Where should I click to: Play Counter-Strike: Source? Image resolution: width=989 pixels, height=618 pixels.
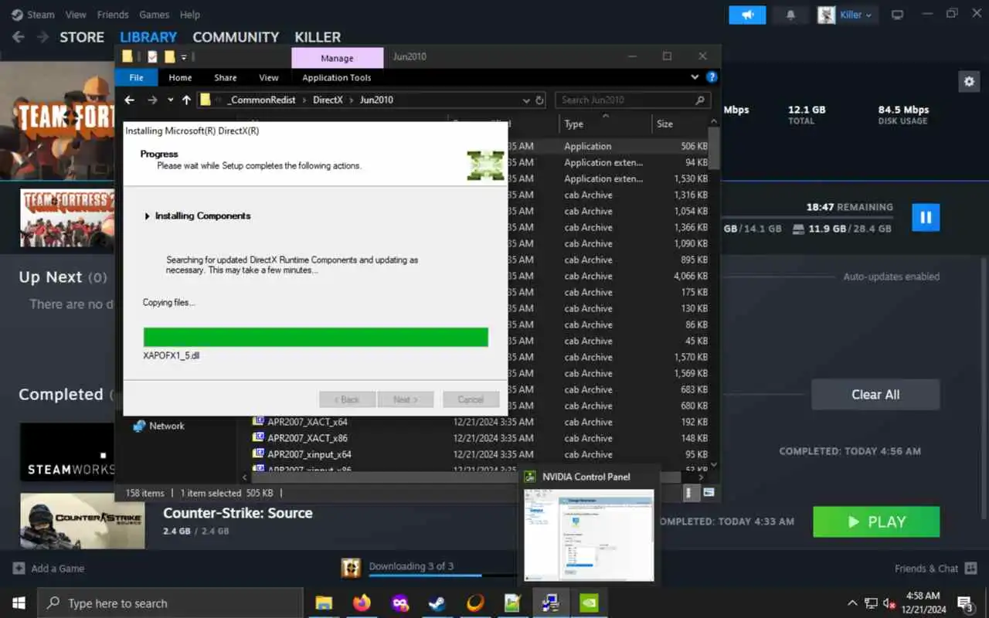tap(876, 522)
